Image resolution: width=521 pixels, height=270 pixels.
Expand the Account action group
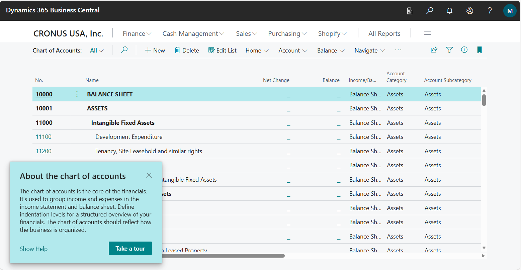pyautogui.click(x=292, y=50)
